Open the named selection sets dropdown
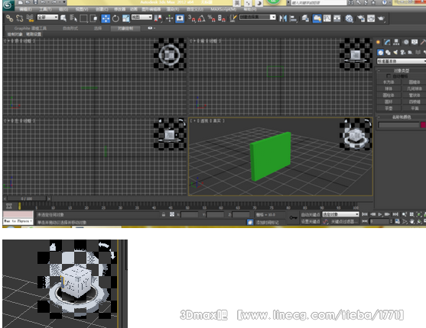The width and height of the screenshot is (426, 328). [257, 17]
